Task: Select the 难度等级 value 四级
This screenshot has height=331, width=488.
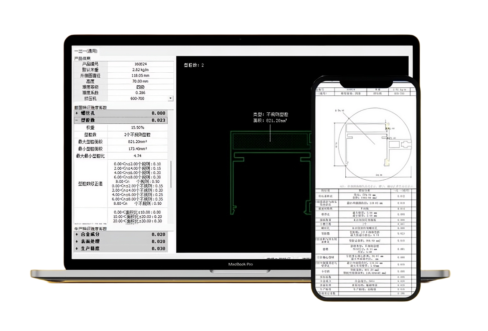Action: [140, 87]
